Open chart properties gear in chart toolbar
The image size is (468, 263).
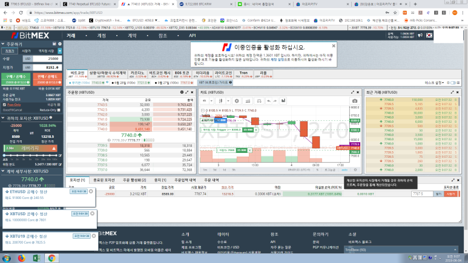(237, 101)
